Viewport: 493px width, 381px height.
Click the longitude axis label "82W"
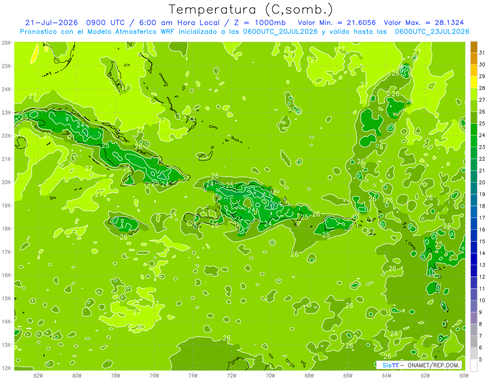pyautogui.click(x=38, y=375)
